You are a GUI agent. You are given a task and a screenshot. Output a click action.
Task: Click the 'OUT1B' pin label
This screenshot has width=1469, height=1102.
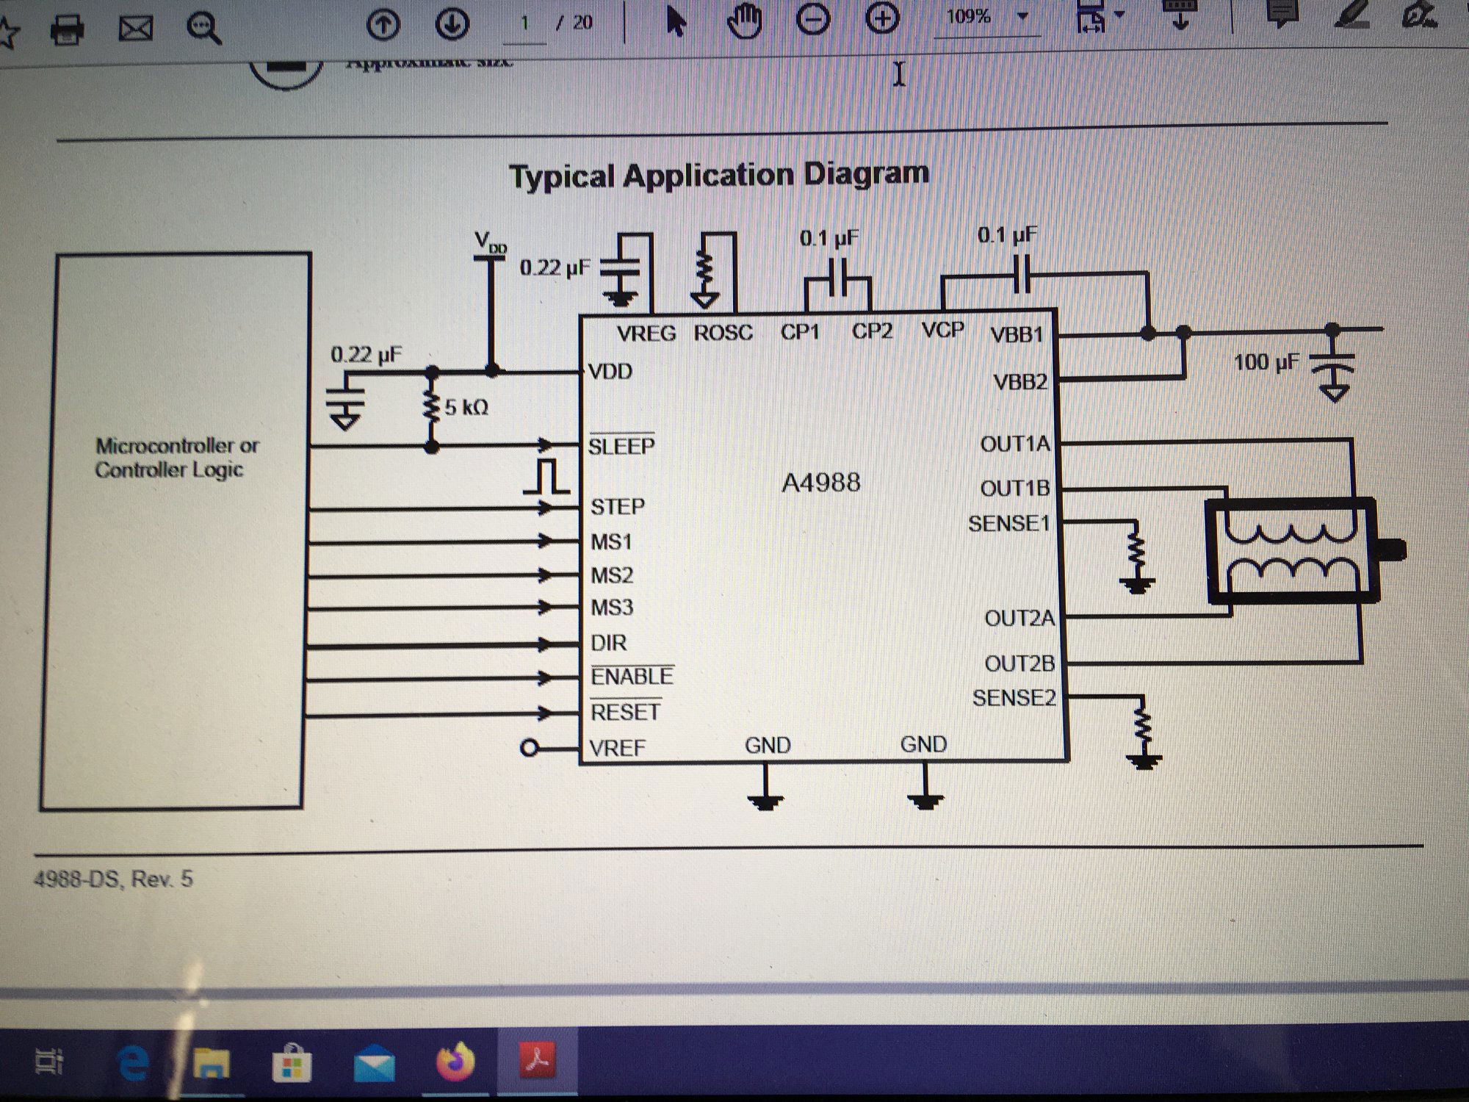(x=1016, y=488)
